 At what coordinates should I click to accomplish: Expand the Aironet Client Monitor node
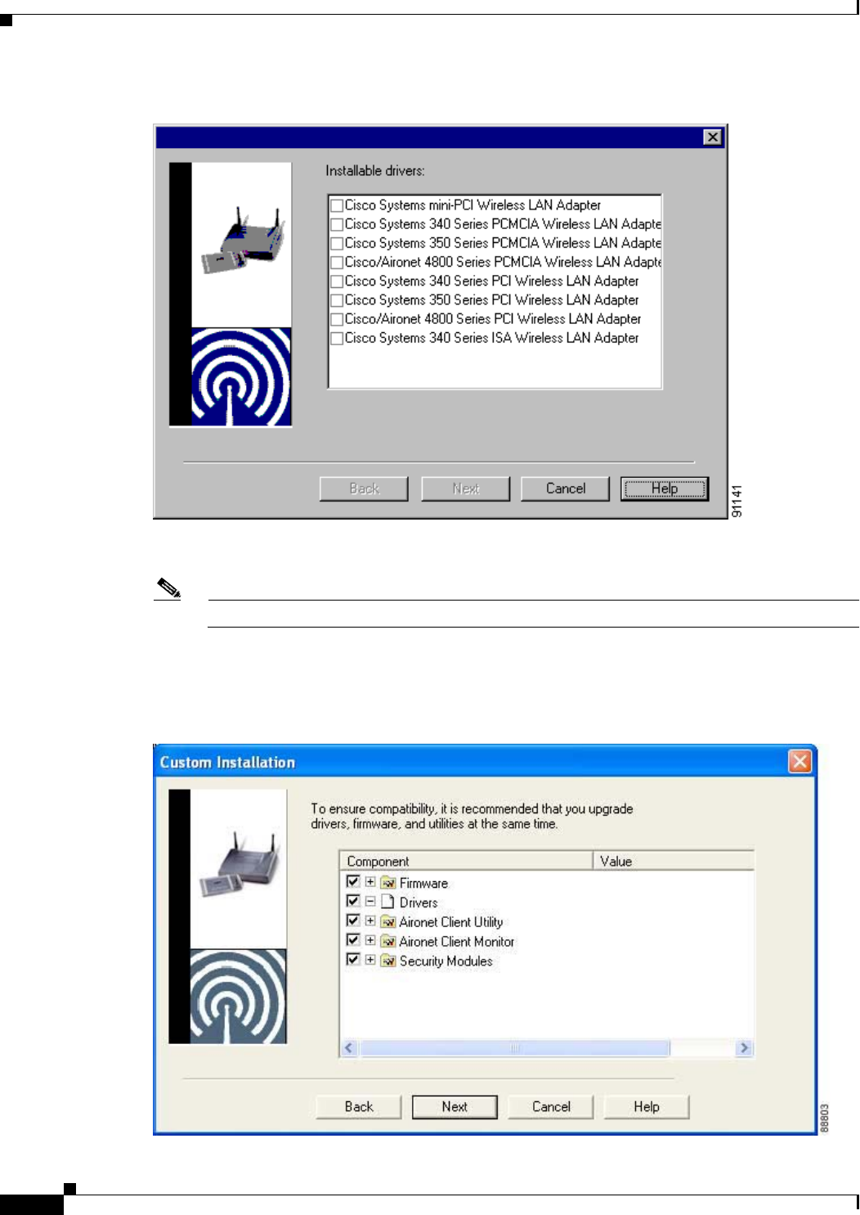370,941
